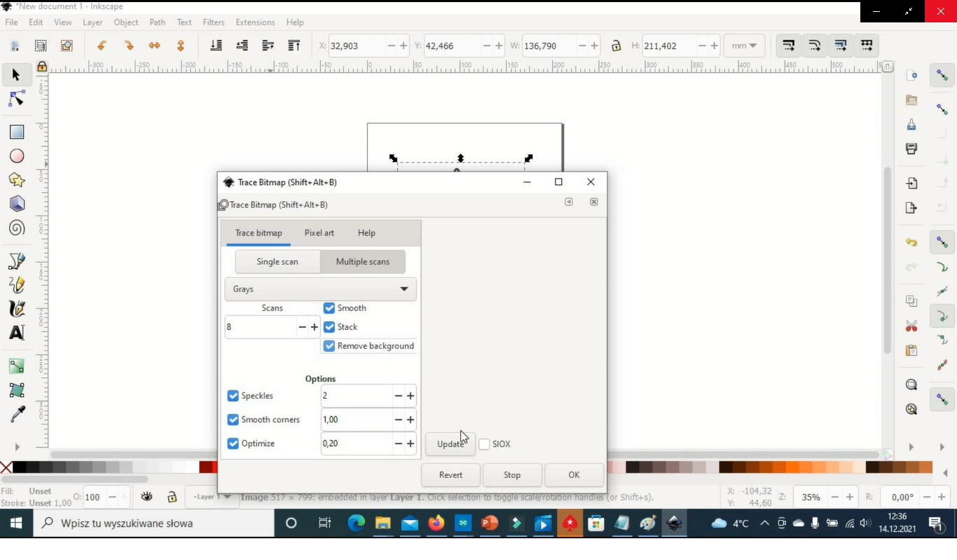Image resolution: width=957 pixels, height=560 pixels.
Task: Lower selection to bottom
Action: tap(216, 46)
